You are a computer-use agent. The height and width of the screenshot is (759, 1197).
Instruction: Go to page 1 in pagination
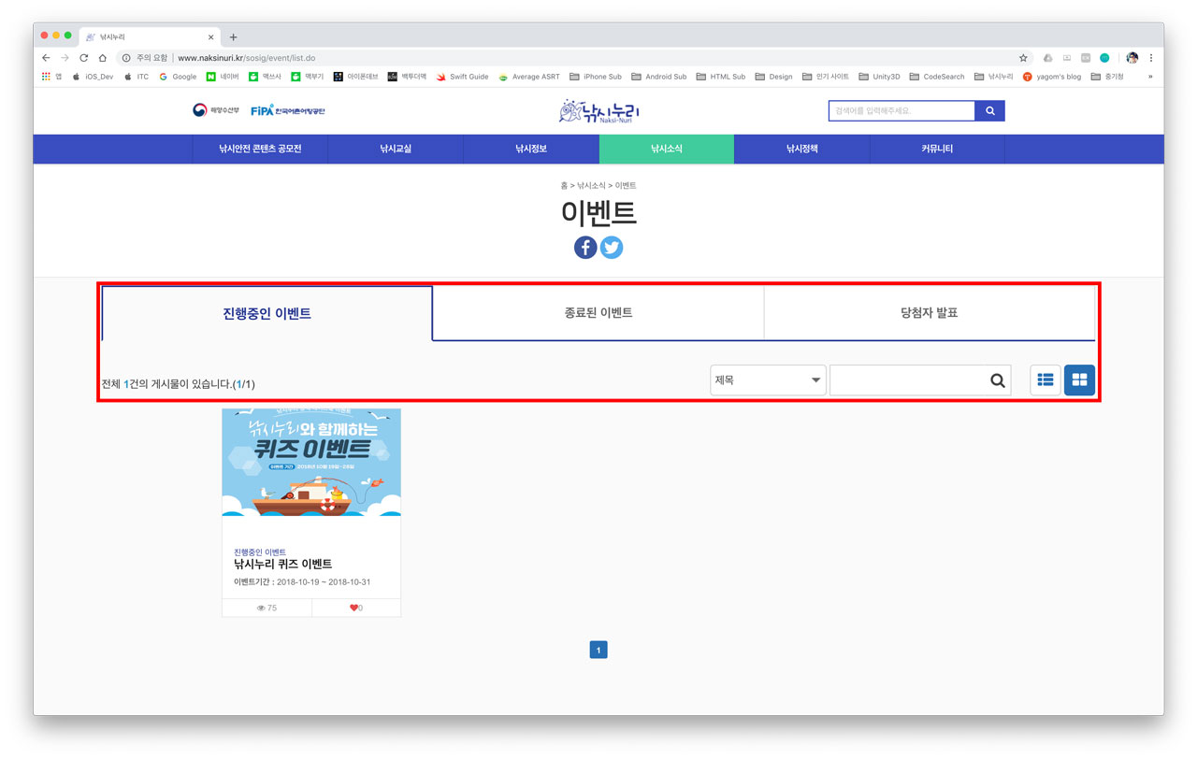pyautogui.click(x=598, y=650)
